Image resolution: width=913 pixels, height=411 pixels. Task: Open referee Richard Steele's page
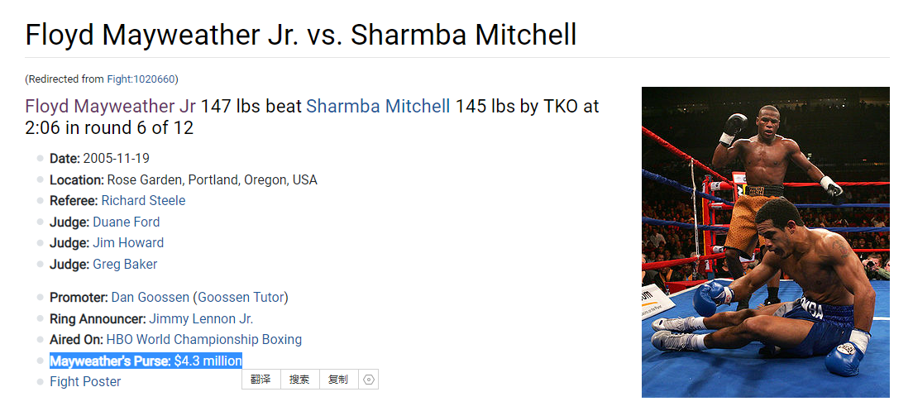coord(143,201)
